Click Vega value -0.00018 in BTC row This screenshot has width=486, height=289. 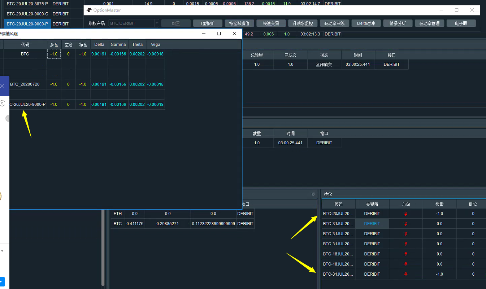(x=156, y=54)
